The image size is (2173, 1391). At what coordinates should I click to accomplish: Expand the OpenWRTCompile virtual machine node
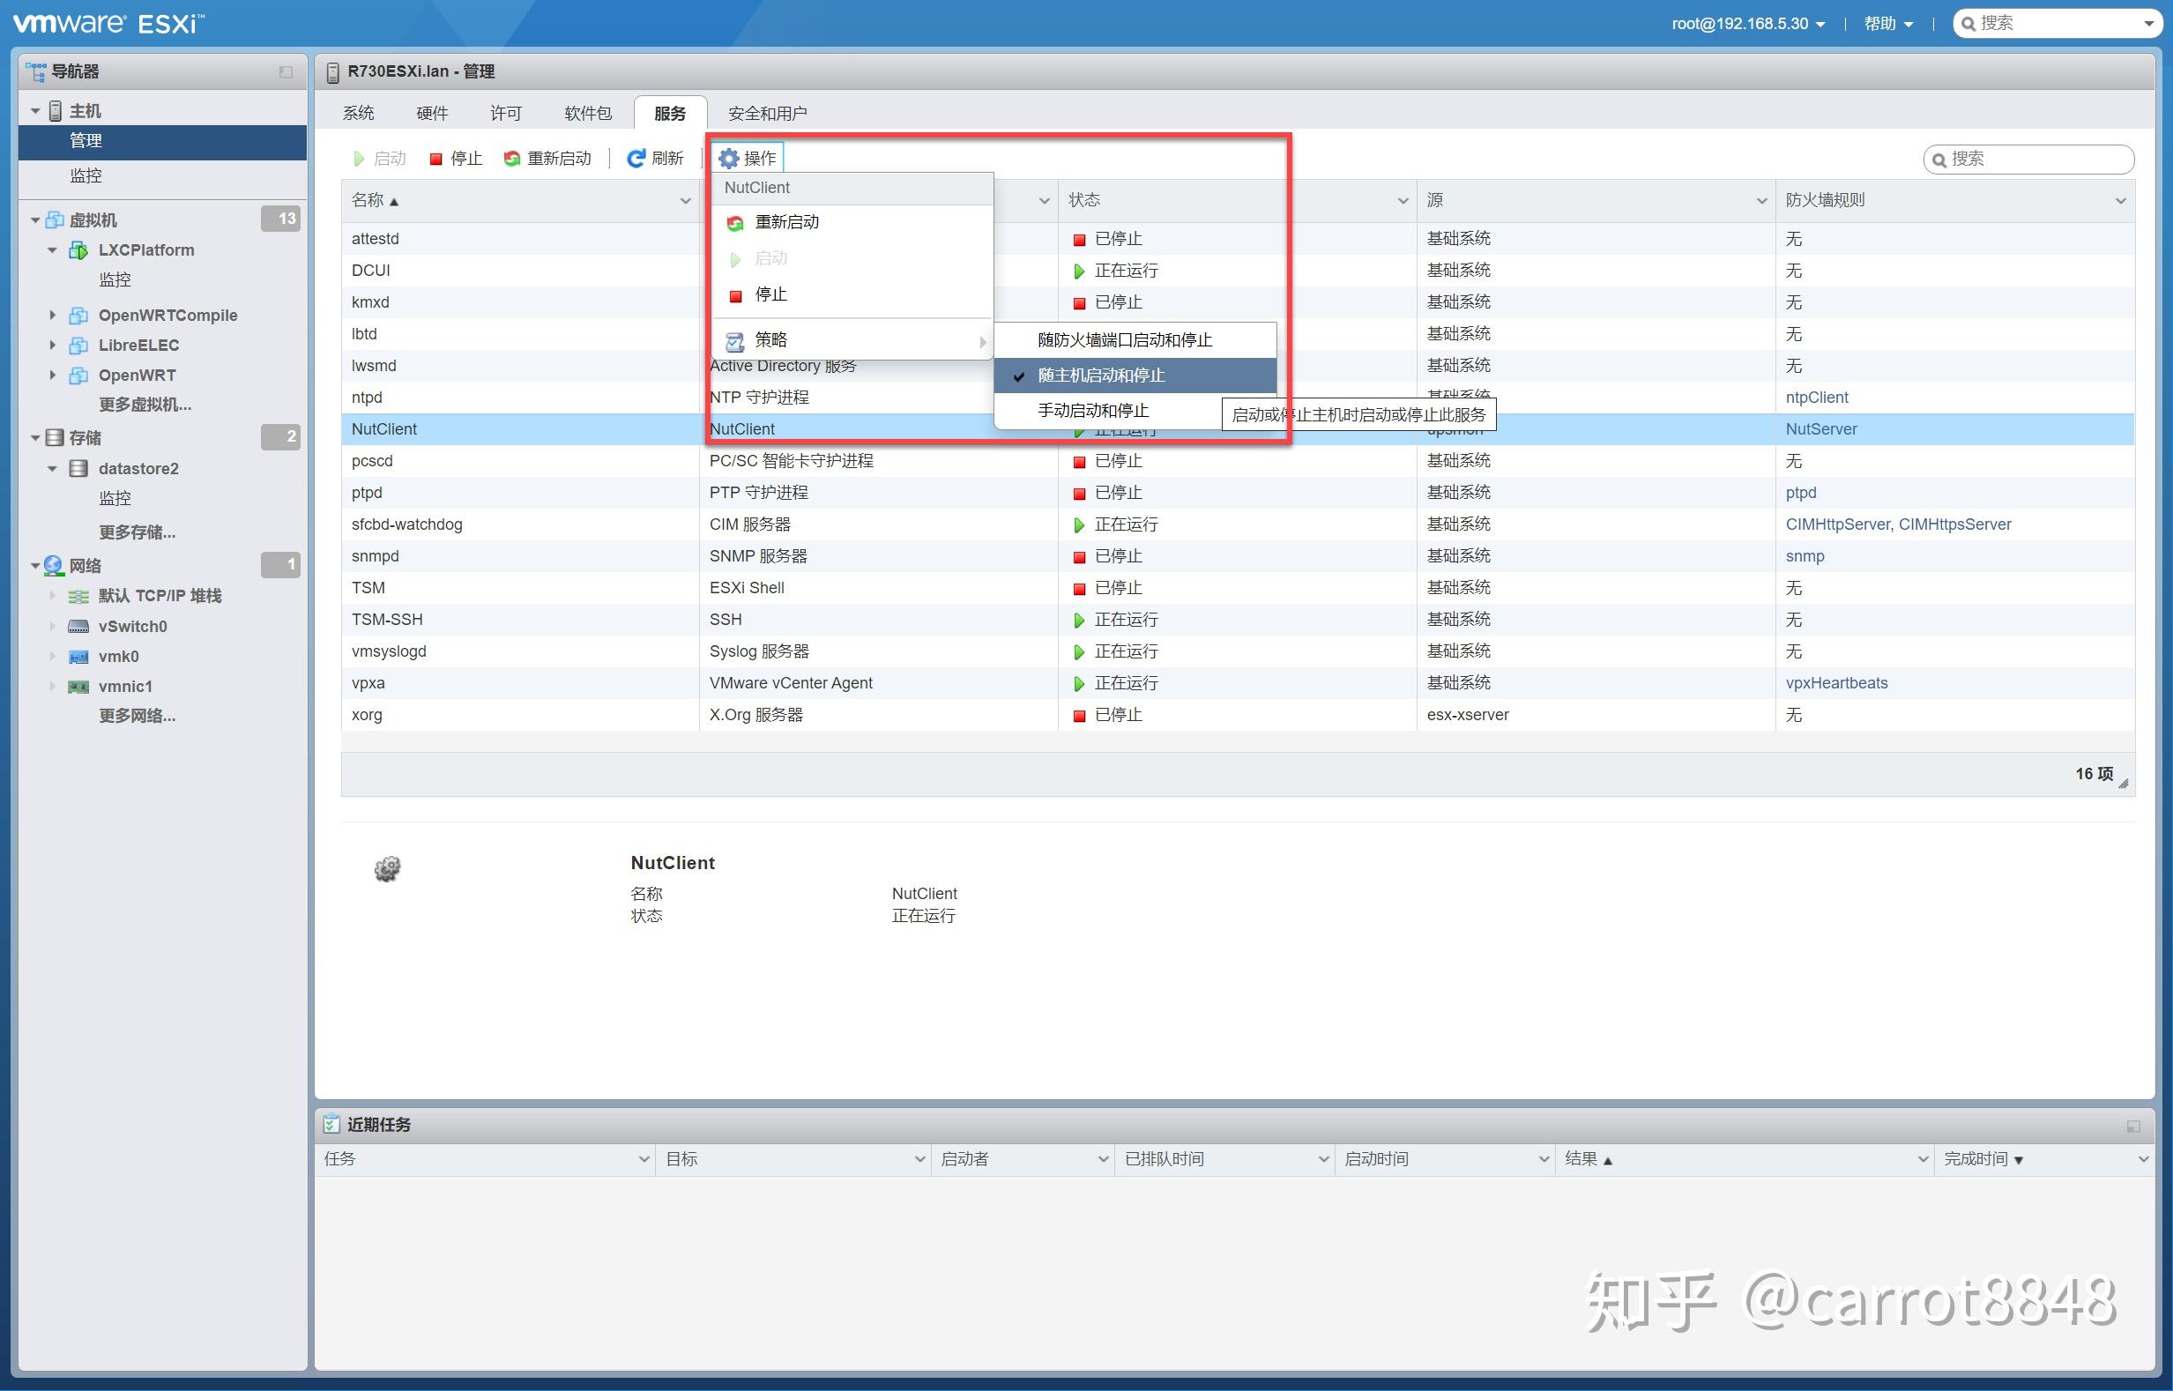click(x=52, y=316)
